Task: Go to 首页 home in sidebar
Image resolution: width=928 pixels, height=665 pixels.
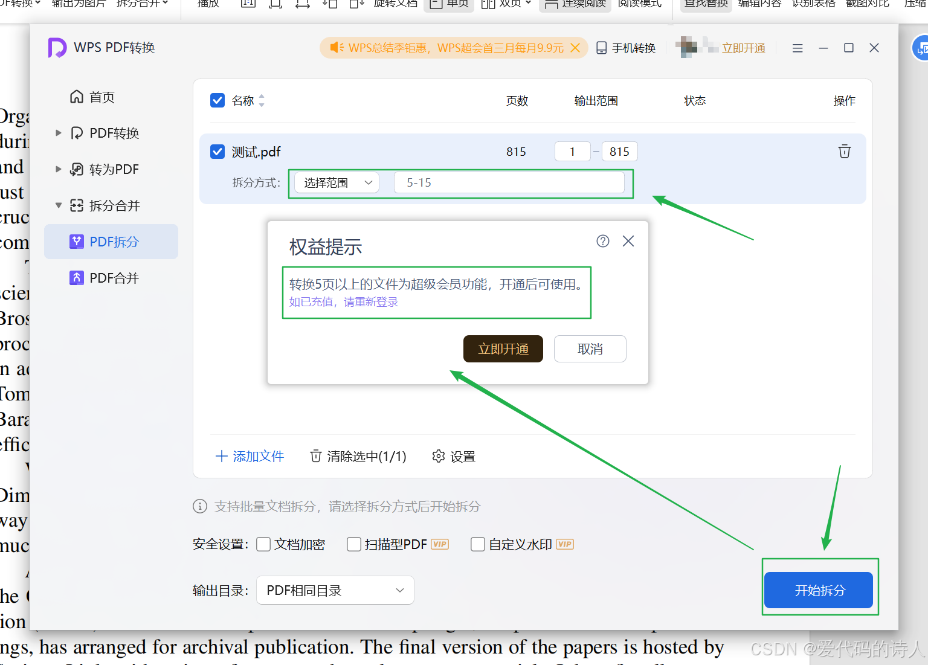Action: click(x=92, y=97)
